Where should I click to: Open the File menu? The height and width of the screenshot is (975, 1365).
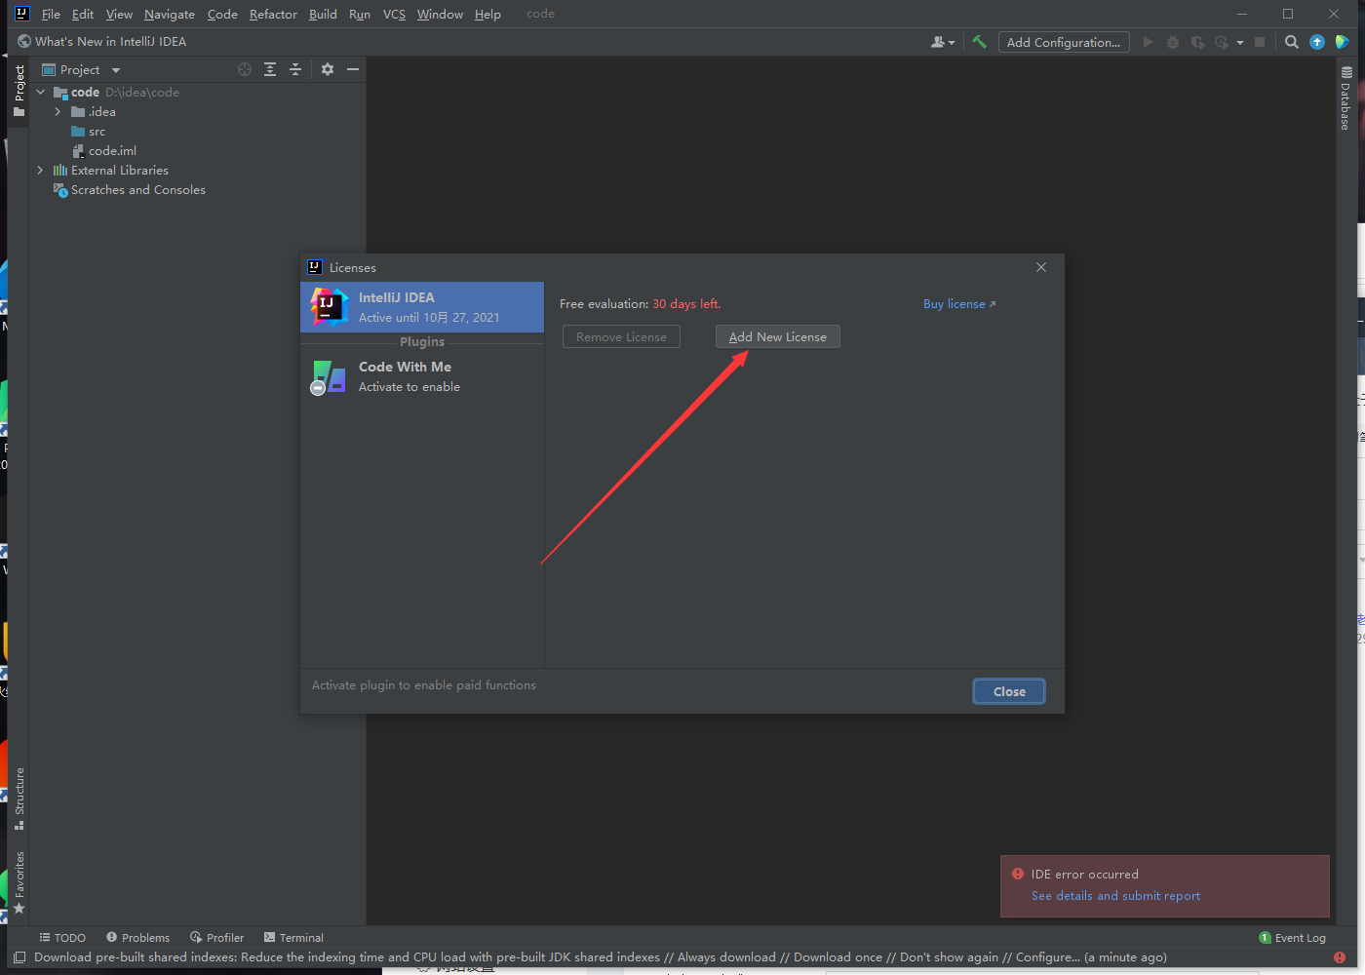[x=51, y=15]
